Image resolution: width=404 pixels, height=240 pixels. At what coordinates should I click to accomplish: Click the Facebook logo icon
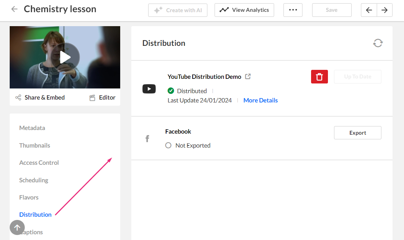tap(147, 139)
